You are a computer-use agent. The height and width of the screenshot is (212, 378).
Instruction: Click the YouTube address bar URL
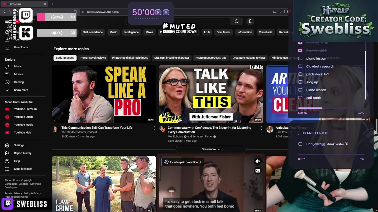(103, 12)
